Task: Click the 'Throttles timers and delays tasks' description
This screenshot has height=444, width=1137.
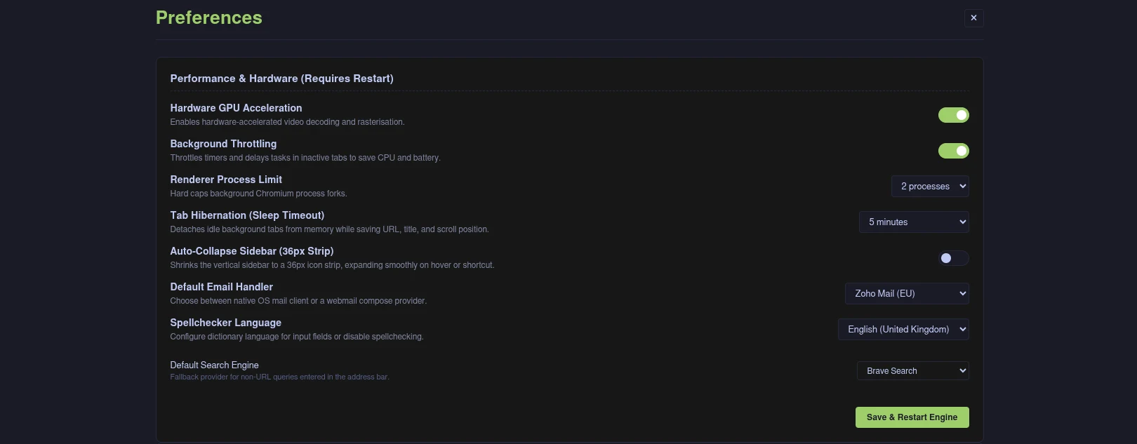Action: [305, 158]
